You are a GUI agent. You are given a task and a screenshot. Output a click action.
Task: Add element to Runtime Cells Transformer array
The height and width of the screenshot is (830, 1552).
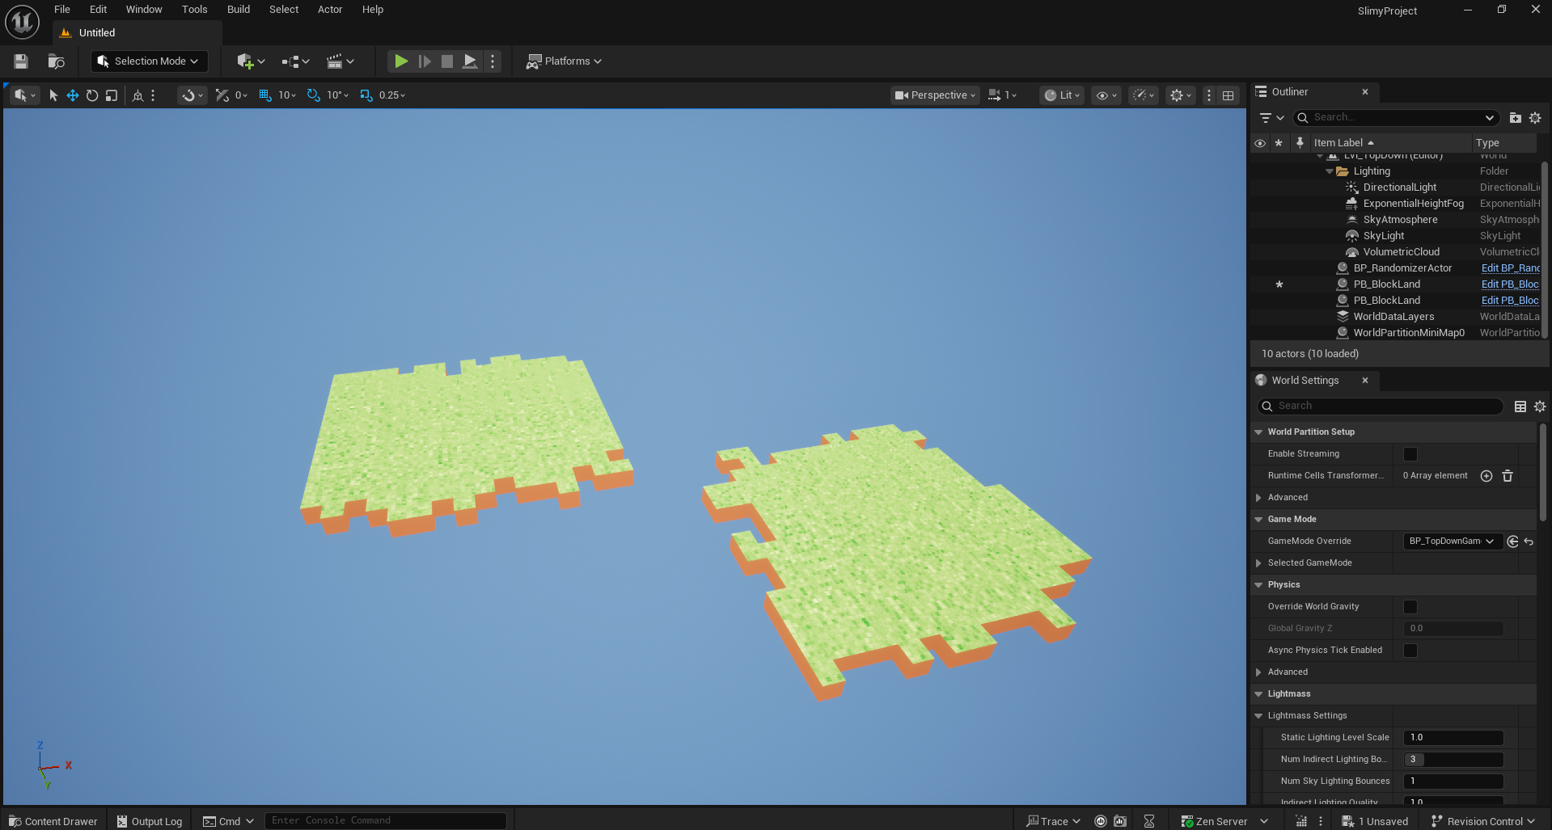click(x=1486, y=476)
